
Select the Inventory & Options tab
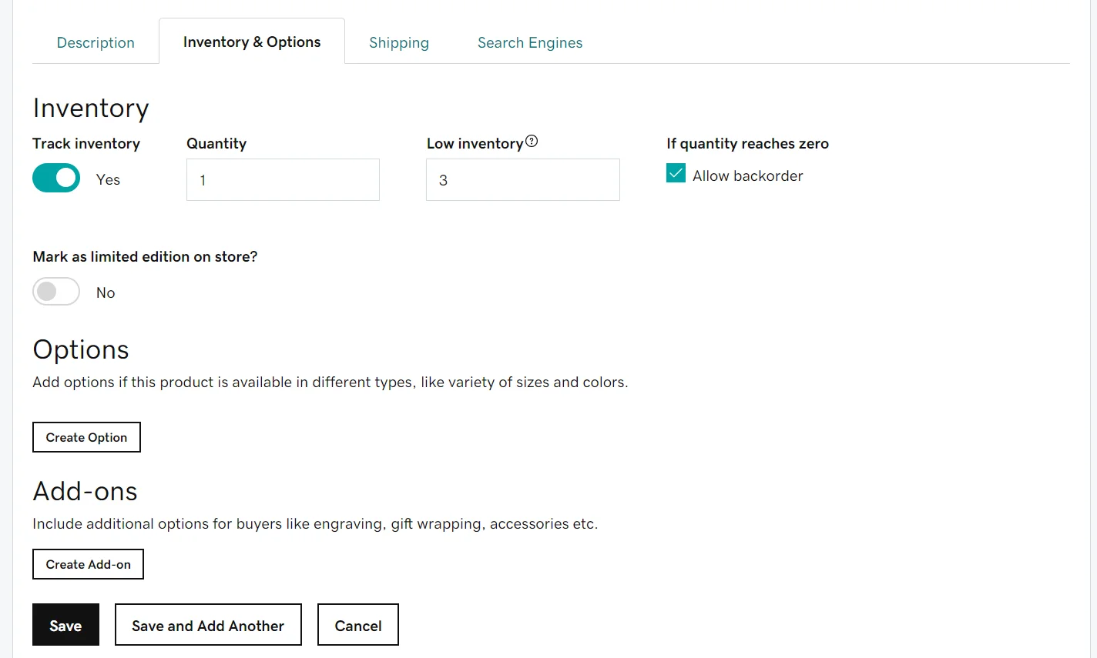coord(251,42)
